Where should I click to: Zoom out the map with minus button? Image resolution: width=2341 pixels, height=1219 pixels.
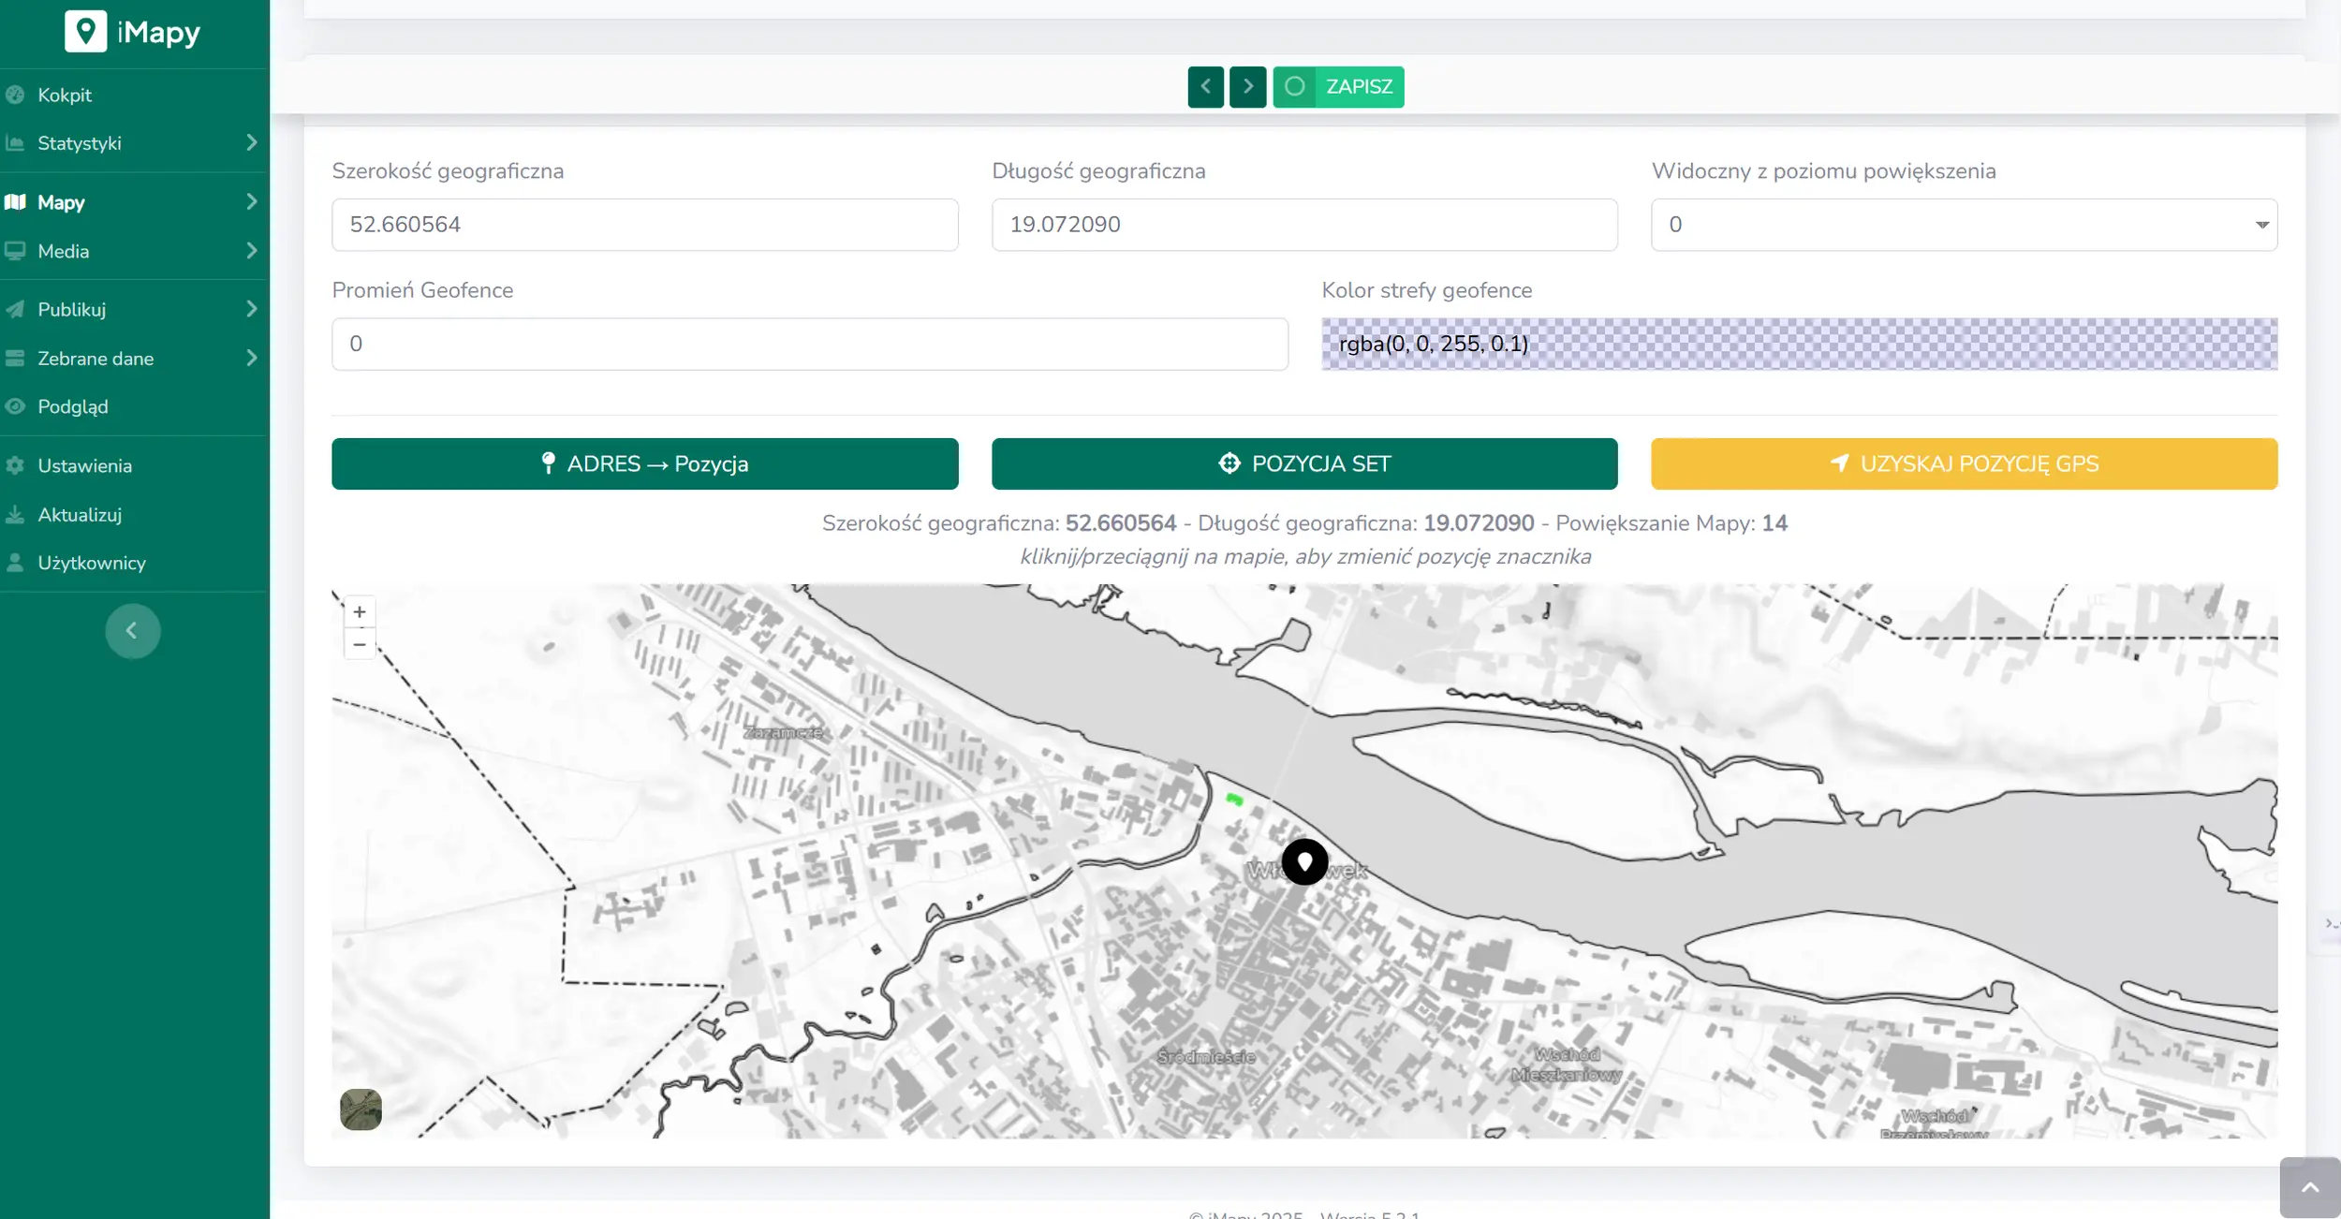tap(360, 644)
